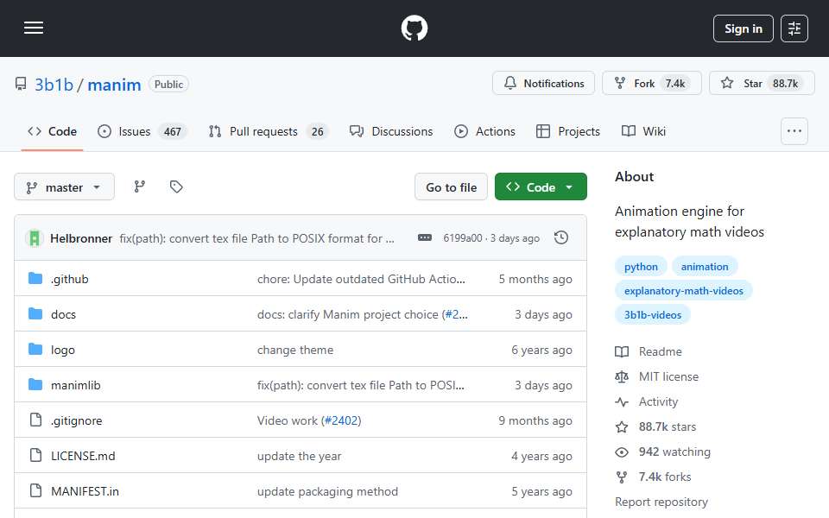Image resolution: width=829 pixels, height=518 pixels.
Task: Click Report repository link
Action: (x=661, y=502)
